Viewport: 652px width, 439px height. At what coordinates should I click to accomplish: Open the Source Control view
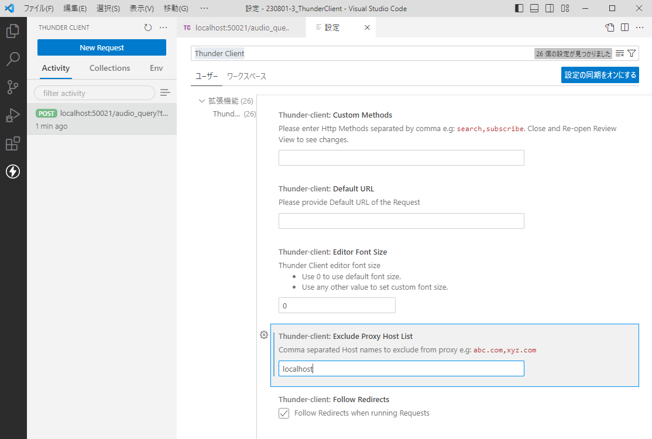(13, 87)
